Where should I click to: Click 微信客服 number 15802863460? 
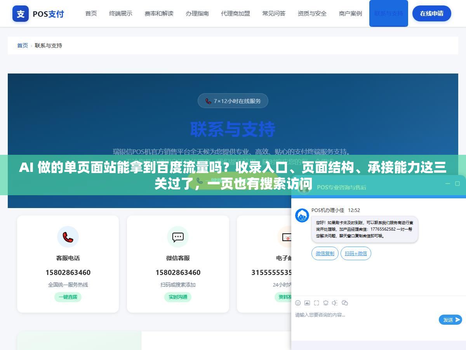pos(178,272)
